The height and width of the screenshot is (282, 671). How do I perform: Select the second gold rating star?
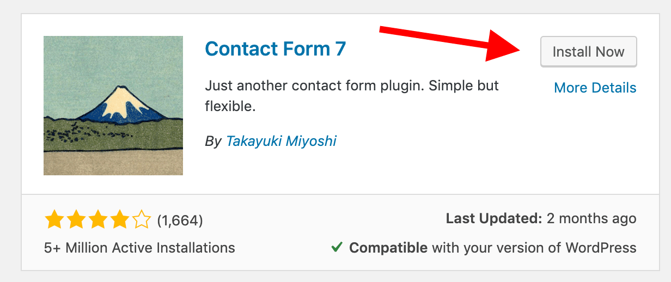[76, 220]
